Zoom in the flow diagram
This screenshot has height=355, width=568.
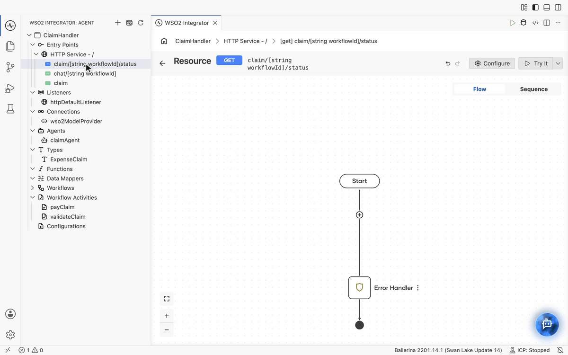167,316
